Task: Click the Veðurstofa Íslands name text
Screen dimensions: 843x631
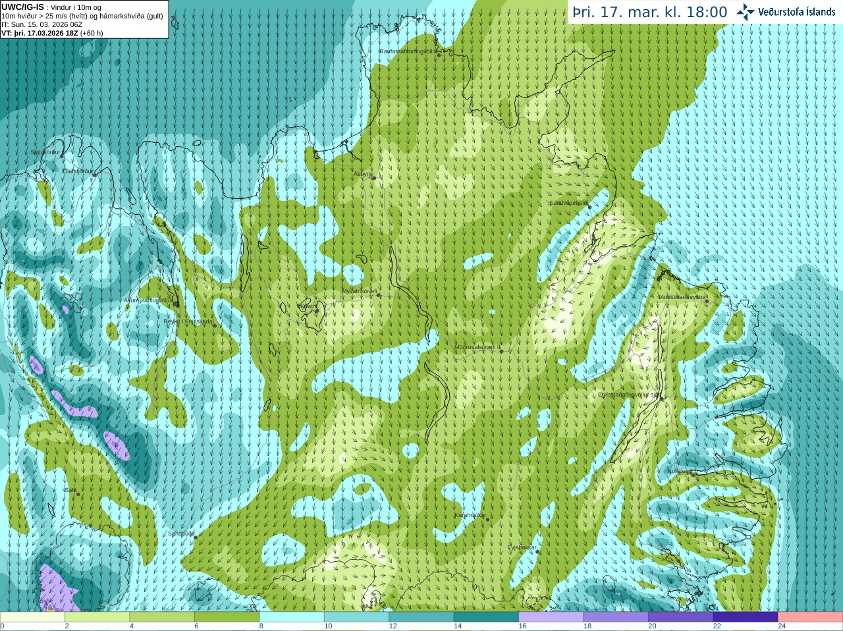Action: tap(796, 12)
